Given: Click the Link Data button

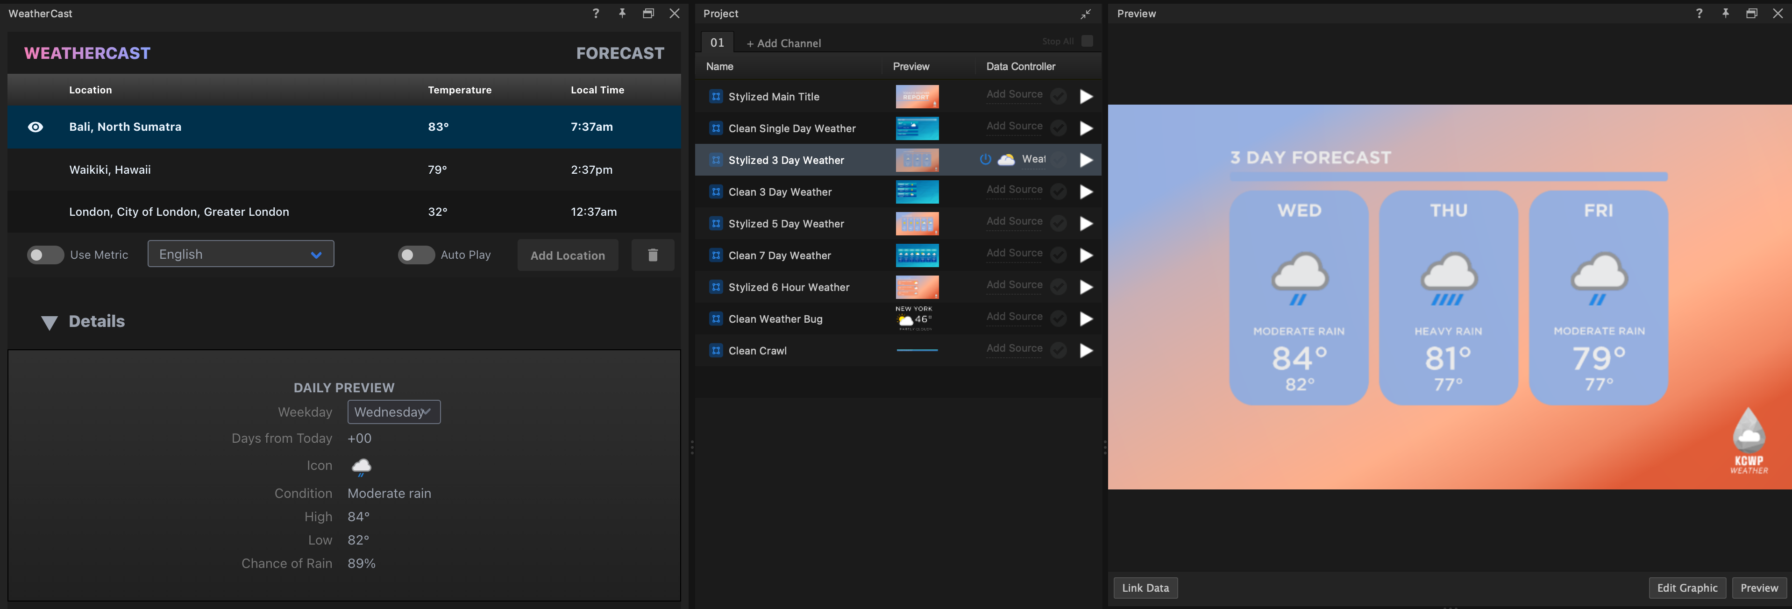Looking at the screenshot, I should 1145,588.
